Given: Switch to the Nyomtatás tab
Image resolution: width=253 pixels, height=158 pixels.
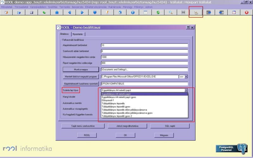Looking at the screenshot, I should coord(77,34).
